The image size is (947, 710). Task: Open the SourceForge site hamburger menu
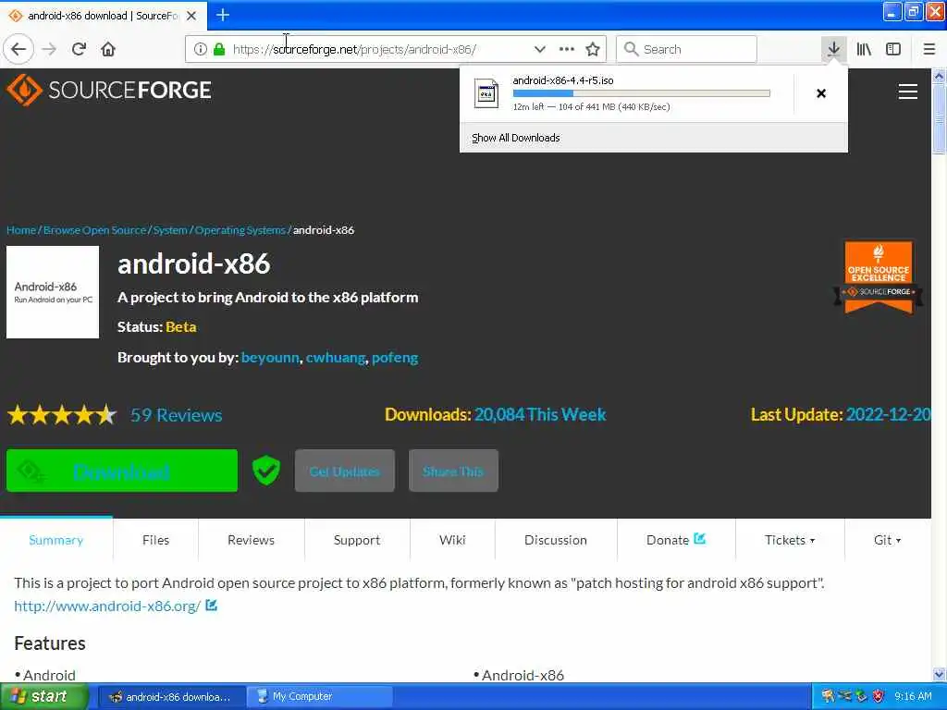coord(908,92)
